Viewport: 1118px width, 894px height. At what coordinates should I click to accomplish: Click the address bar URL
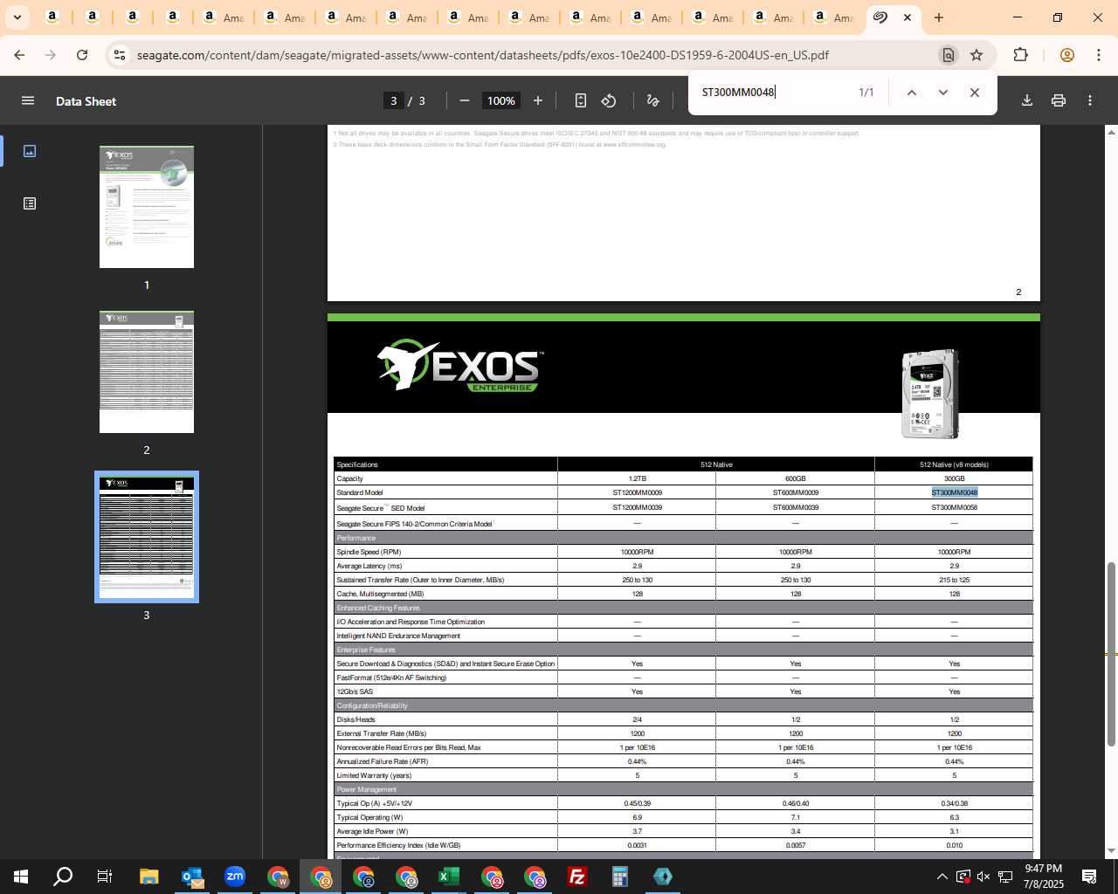[x=482, y=55]
